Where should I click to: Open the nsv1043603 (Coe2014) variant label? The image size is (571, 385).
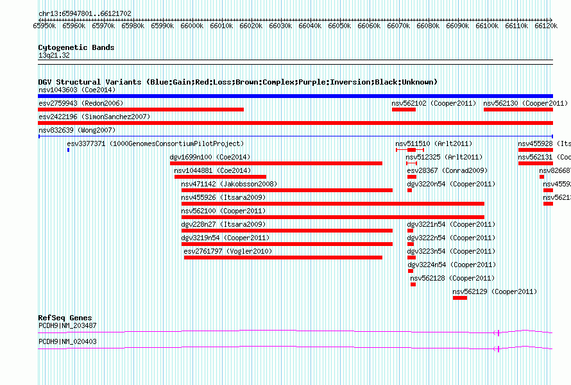77,90
